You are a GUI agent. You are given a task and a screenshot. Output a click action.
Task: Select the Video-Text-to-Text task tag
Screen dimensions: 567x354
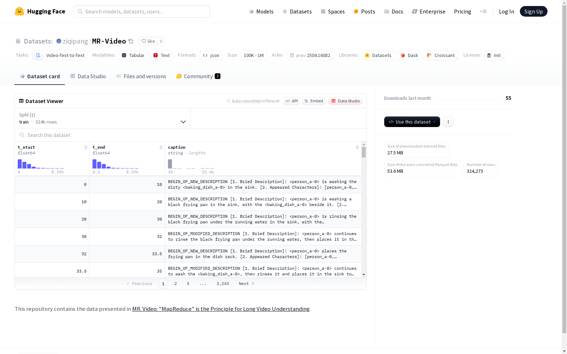click(60, 55)
